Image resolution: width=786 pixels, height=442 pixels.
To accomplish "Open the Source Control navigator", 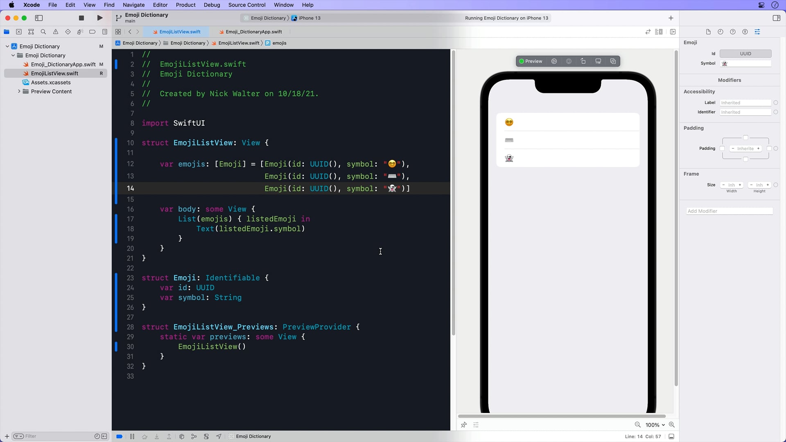I will pos(19,32).
